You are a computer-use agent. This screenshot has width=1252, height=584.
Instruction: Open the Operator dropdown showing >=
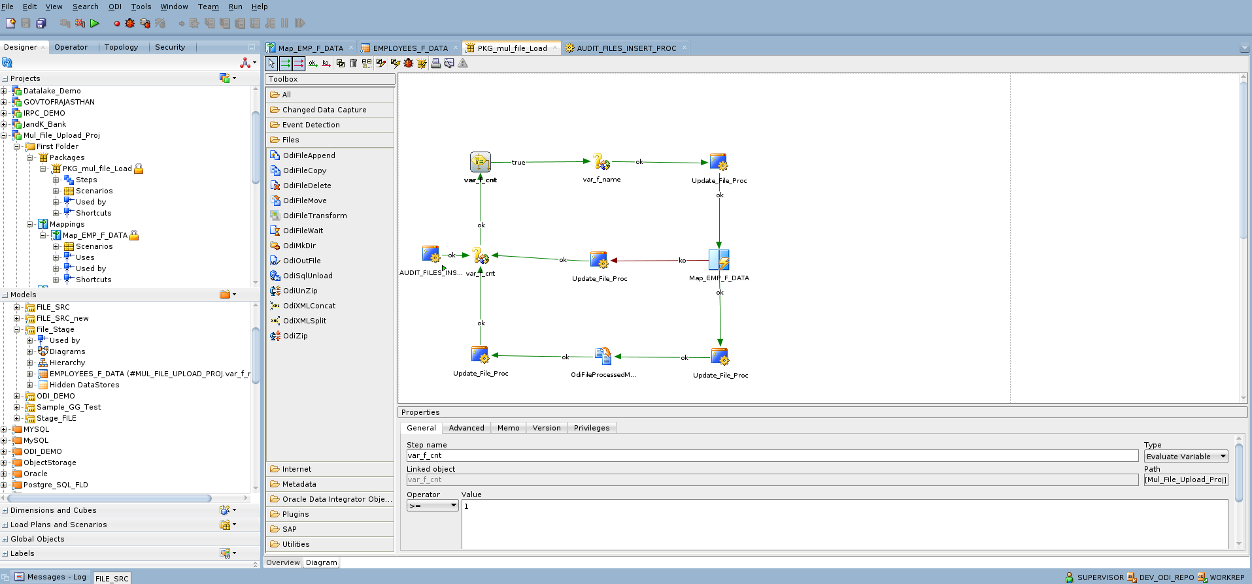[433, 506]
